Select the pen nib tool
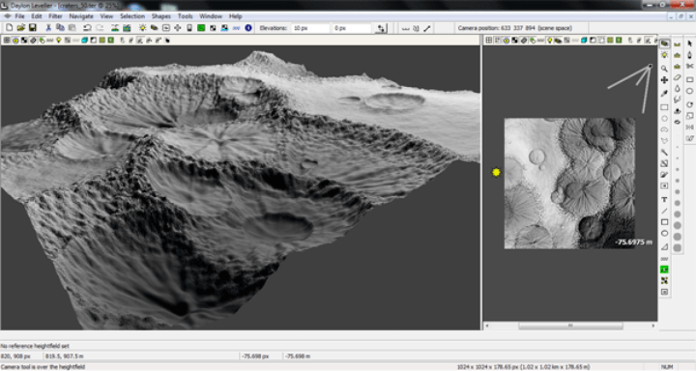 point(689,55)
